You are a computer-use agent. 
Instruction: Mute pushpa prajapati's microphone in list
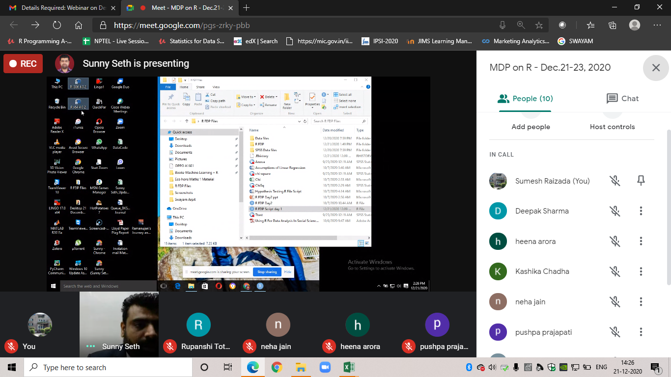615,332
